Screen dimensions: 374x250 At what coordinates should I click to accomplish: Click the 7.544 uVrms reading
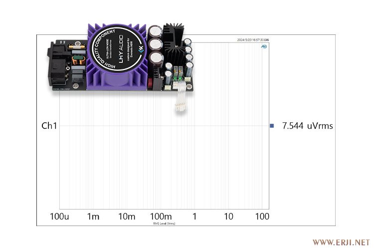307,126
